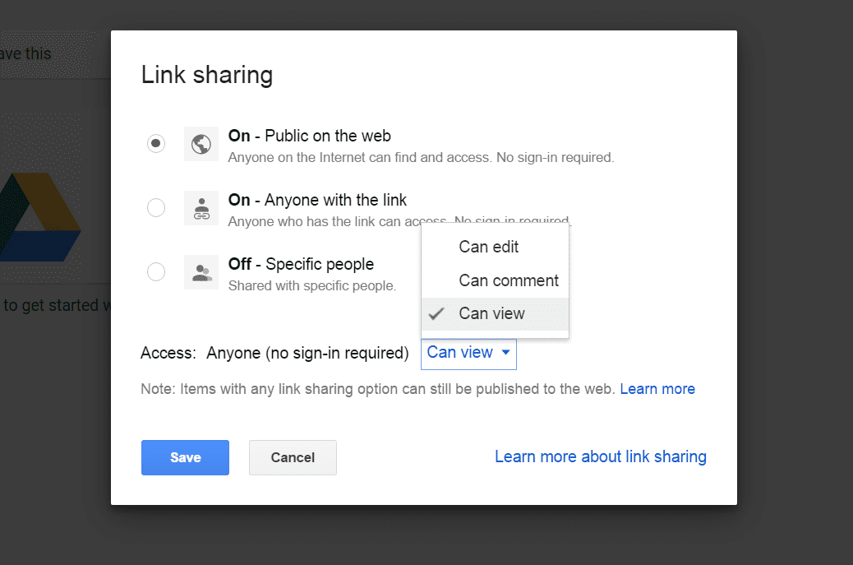This screenshot has width=853, height=565.
Task: Click the Cancel button
Action: [293, 457]
